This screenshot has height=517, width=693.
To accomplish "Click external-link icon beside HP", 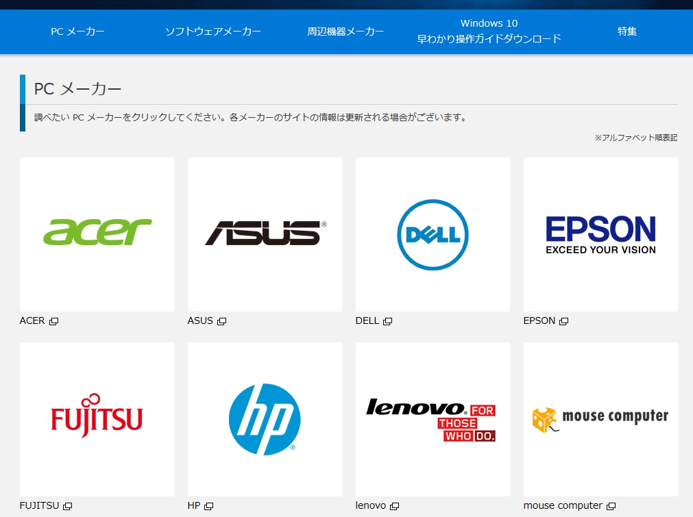I will click(209, 507).
